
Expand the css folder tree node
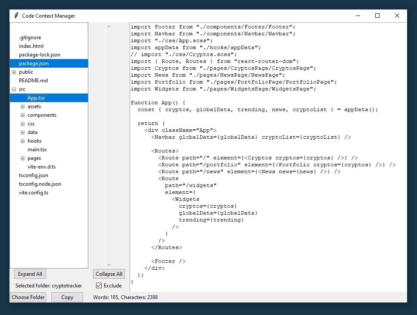(x=23, y=124)
